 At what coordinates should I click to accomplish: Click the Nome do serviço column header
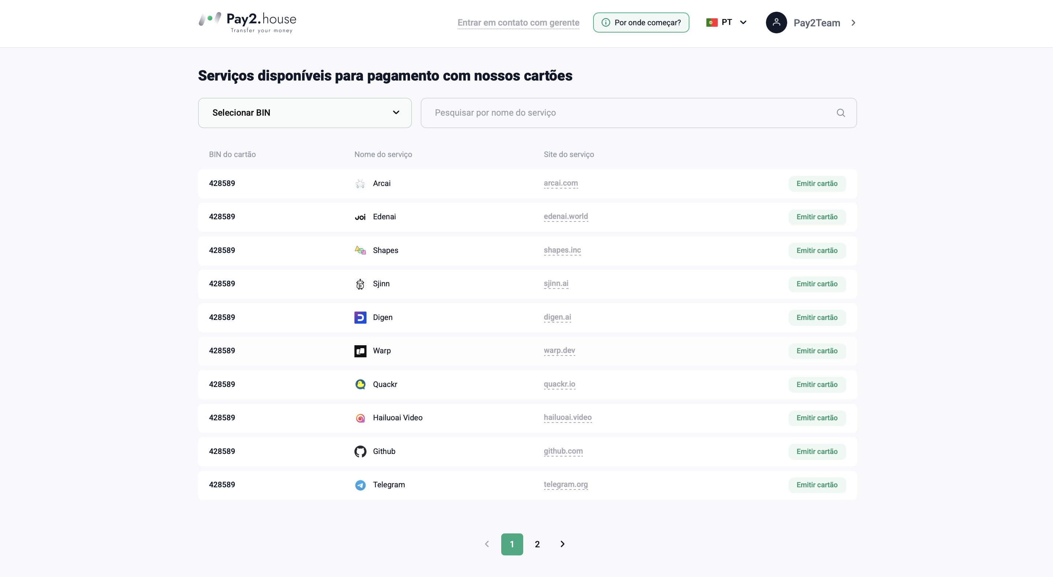click(383, 155)
